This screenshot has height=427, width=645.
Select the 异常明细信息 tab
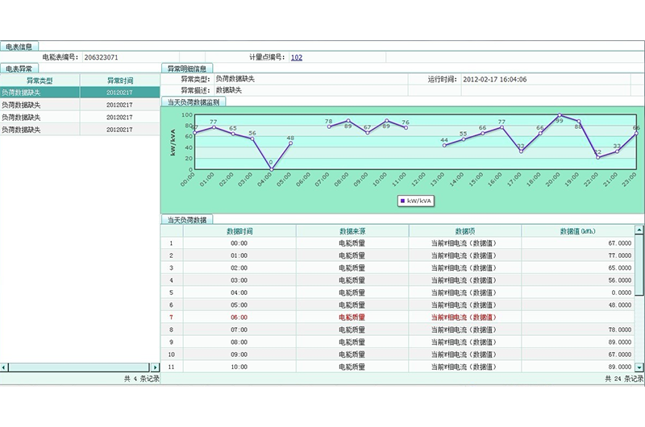[186, 68]
